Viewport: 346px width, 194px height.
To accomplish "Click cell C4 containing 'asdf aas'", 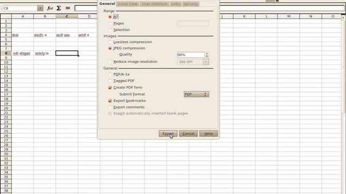I will 67,35.
